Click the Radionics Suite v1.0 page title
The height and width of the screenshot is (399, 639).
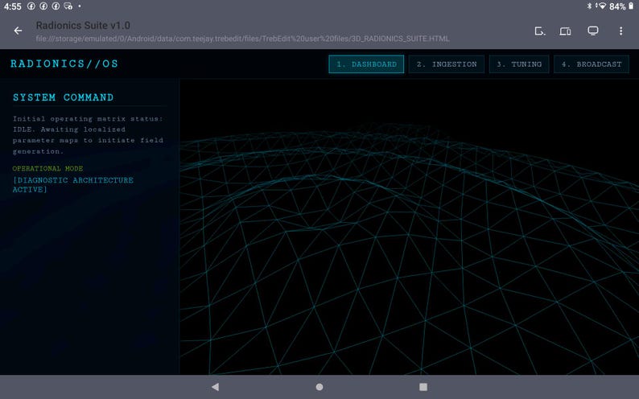(x=83, y=25)
